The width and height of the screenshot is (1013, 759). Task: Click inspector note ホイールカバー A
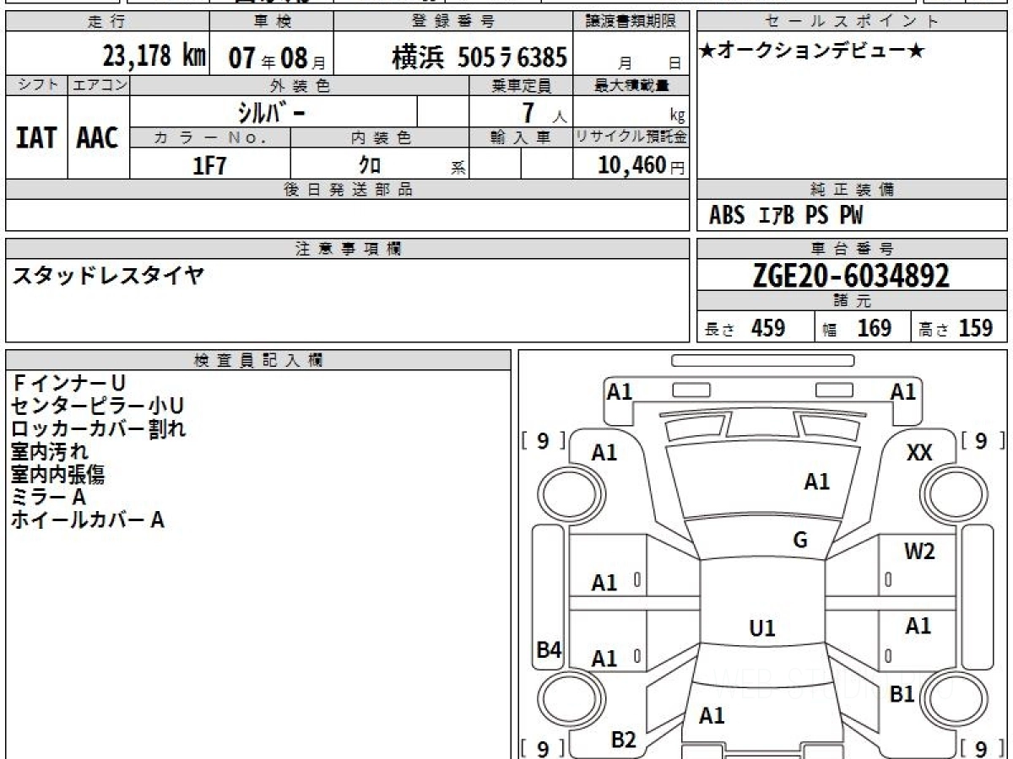coord(87,519)
